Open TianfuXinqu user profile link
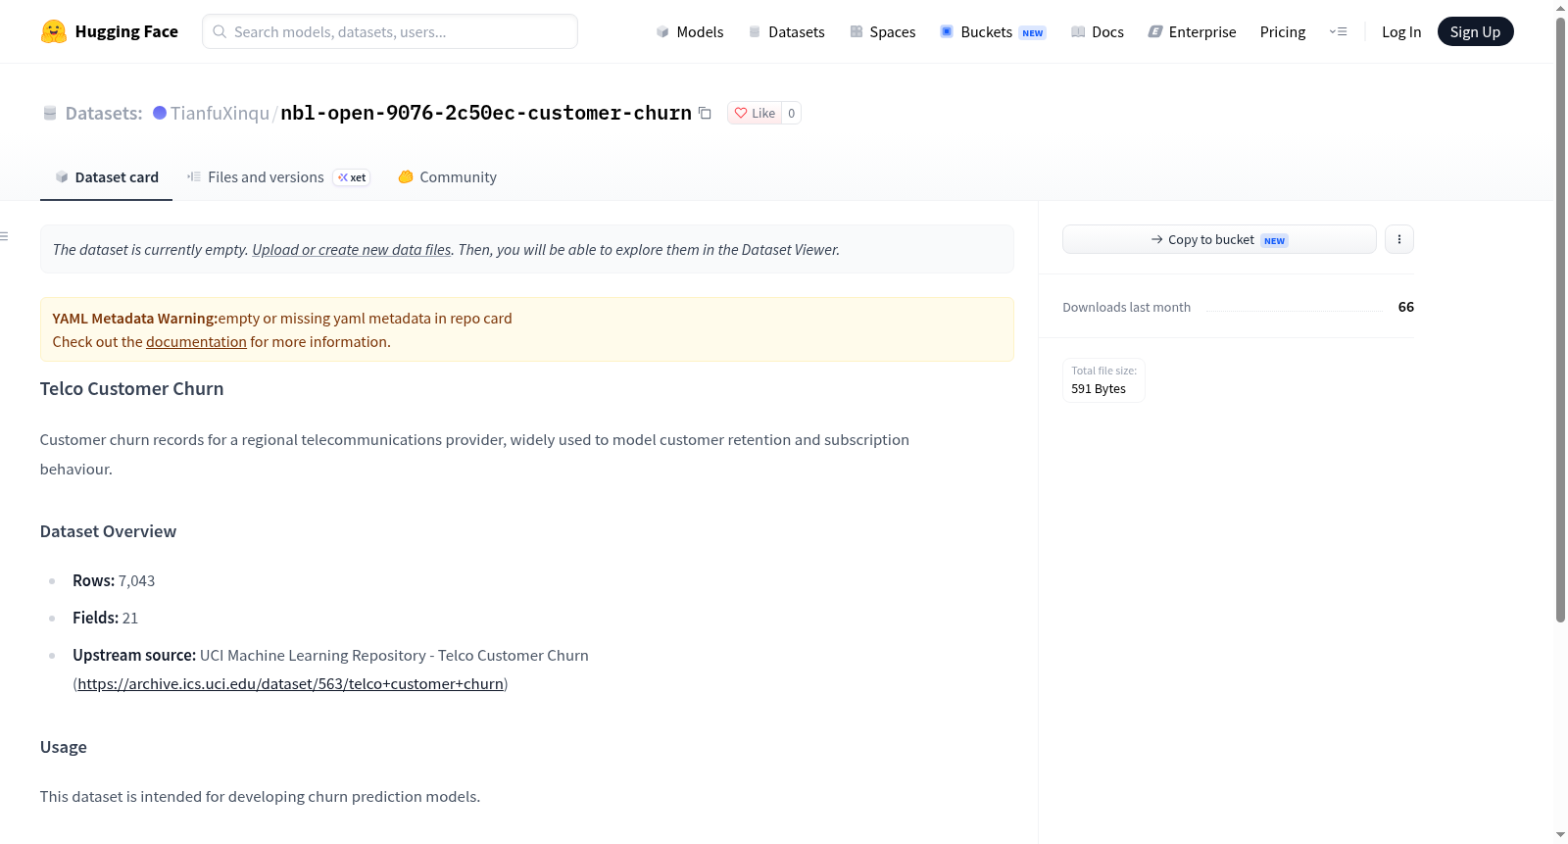 click(220, 113)
